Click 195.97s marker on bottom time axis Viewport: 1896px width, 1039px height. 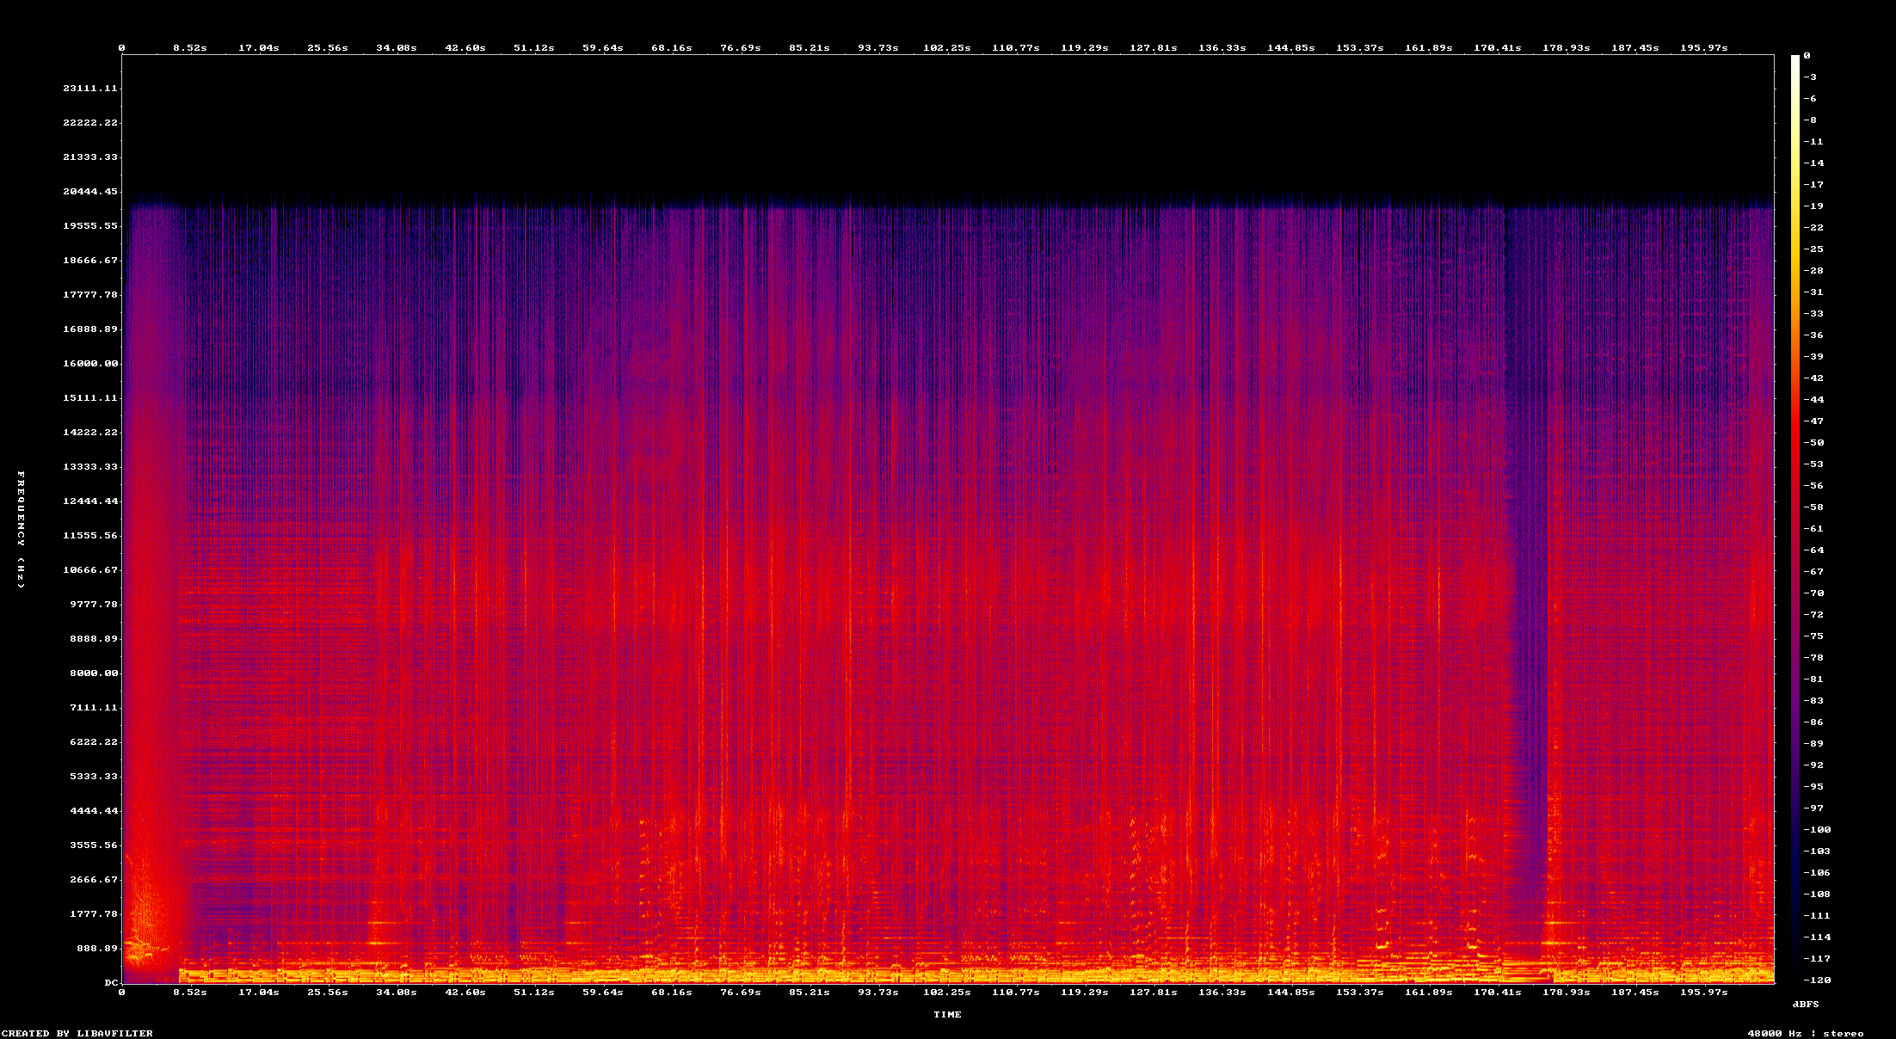1703,993
